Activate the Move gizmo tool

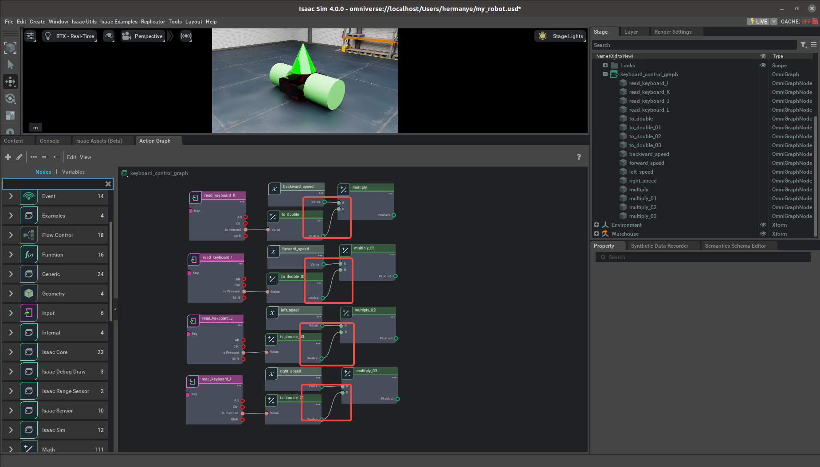tap(10, 82)
